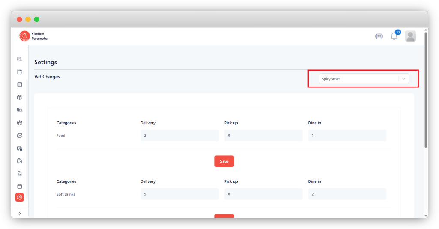Edit the Food Delivery VAT field
The width and height of the screenshot is (439, 229).
pyautogui.click(x=179, y=136)
